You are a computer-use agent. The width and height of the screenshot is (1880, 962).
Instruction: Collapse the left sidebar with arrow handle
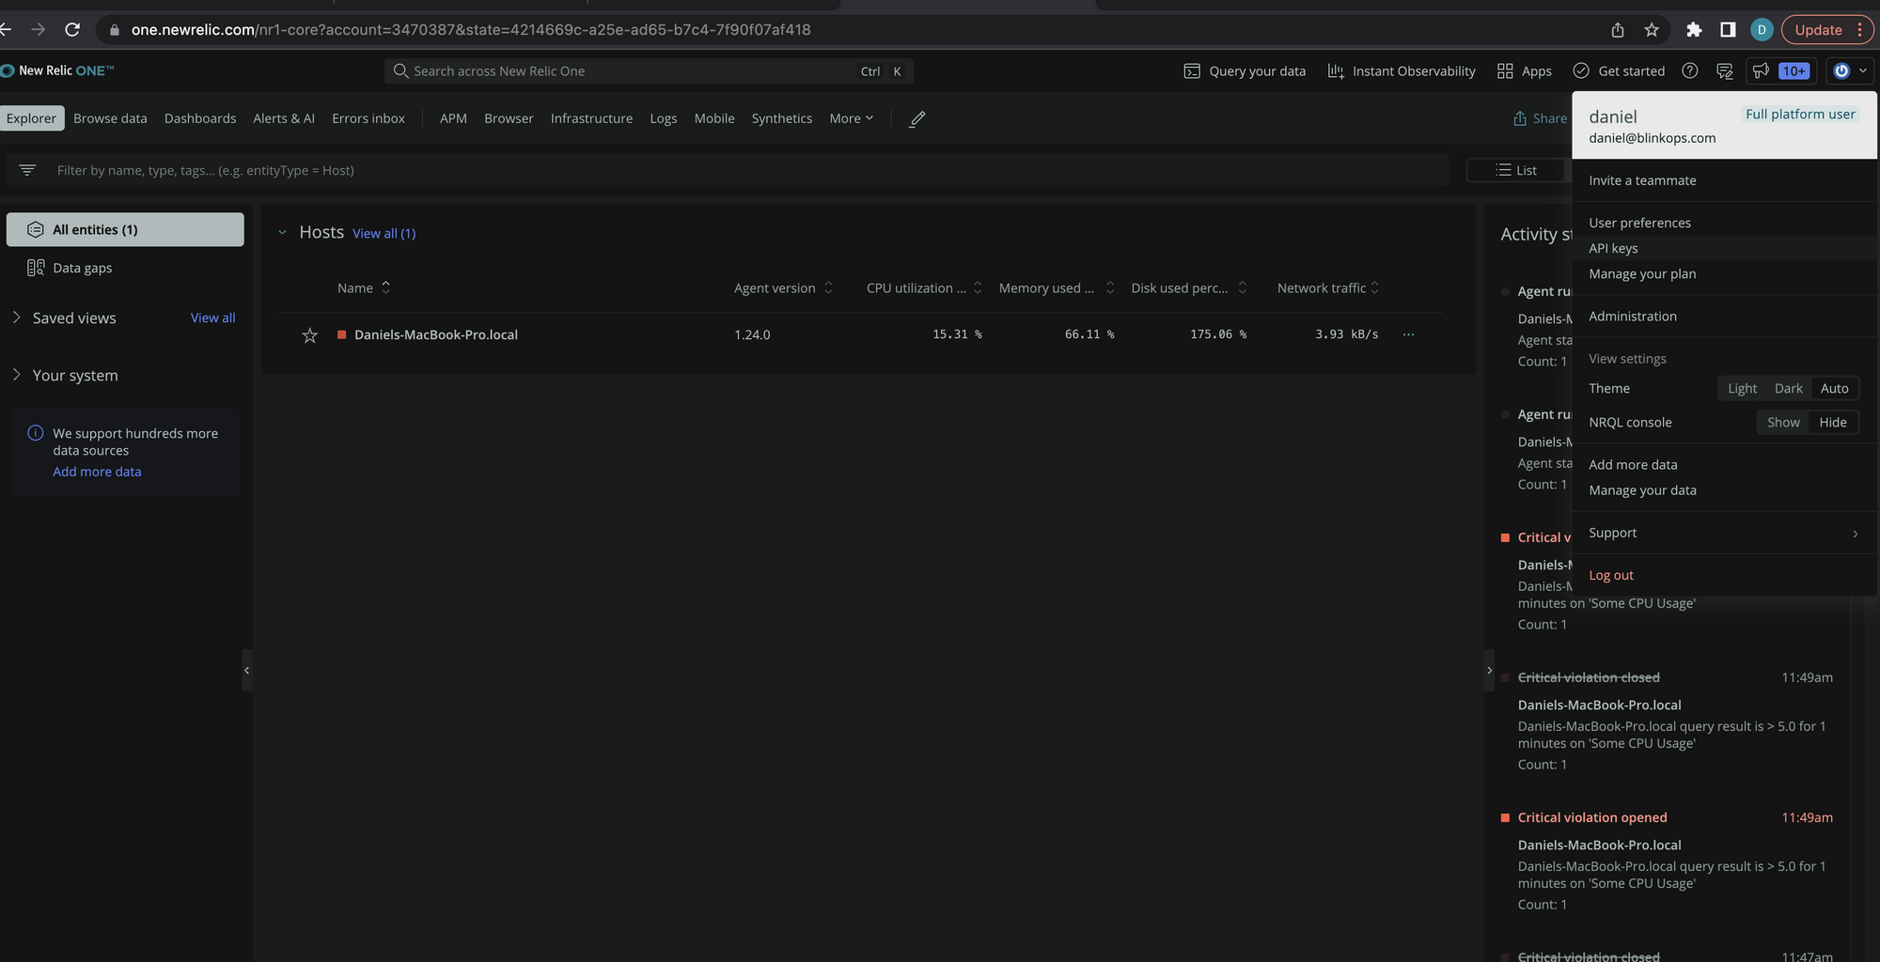(247, 670)
